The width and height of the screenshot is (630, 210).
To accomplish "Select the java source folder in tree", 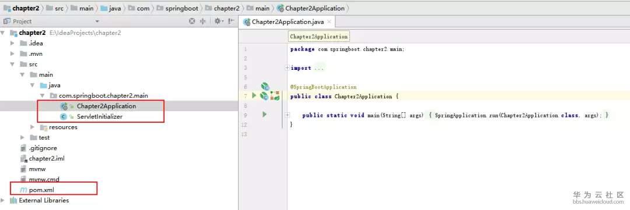I will pos(55,86).
